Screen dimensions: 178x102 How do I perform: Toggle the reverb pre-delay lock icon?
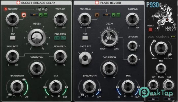[97, 15]
